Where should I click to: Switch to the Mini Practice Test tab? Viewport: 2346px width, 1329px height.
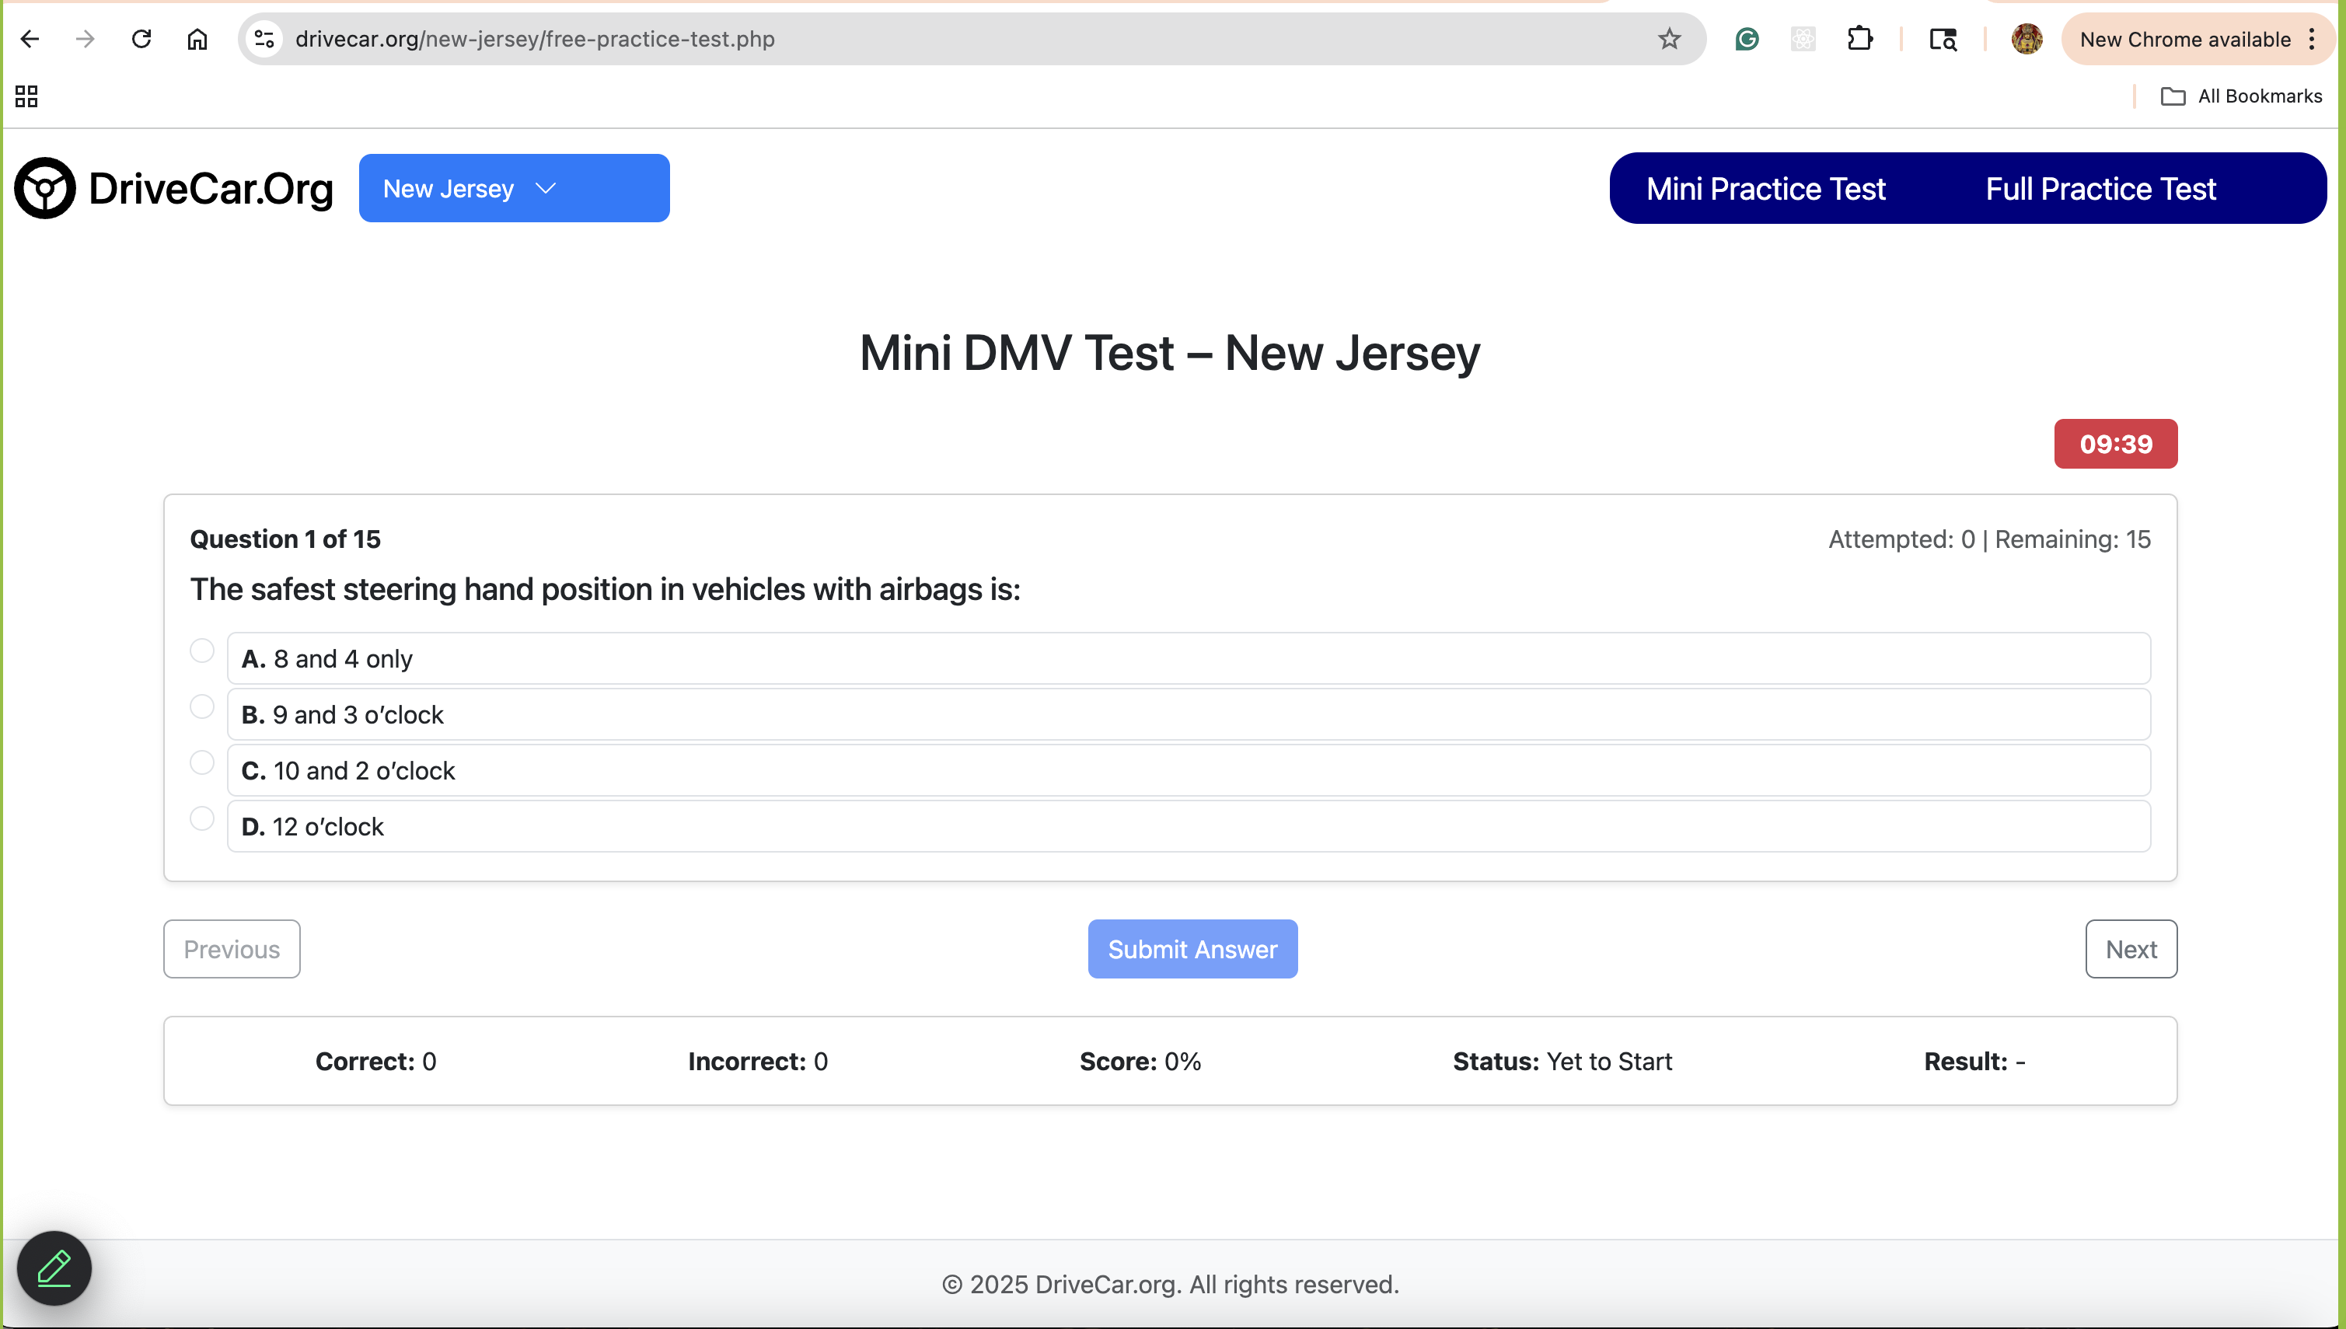(x=1765, y=188)
